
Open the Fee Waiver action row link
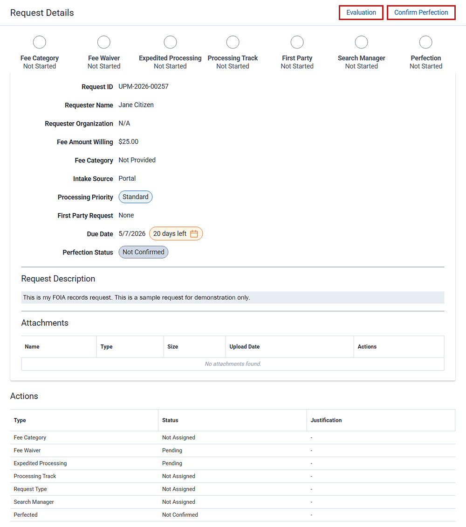[27, 450]
